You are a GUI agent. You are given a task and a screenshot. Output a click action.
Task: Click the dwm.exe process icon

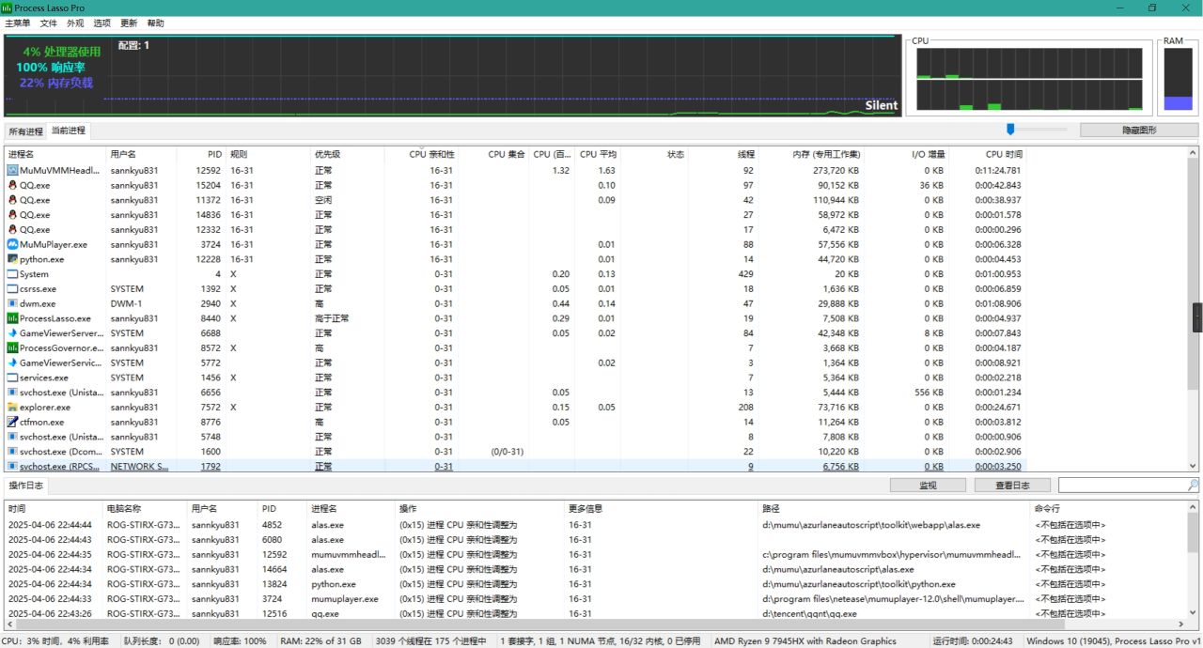(x=12, y=303)
